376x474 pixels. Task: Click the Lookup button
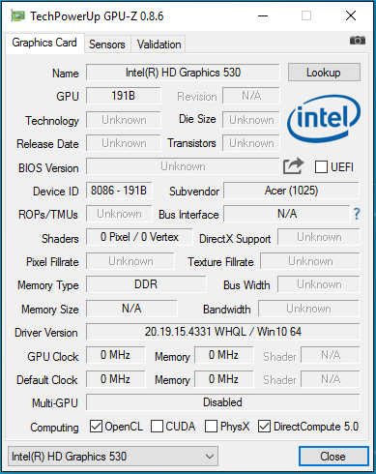pos(324,73)
